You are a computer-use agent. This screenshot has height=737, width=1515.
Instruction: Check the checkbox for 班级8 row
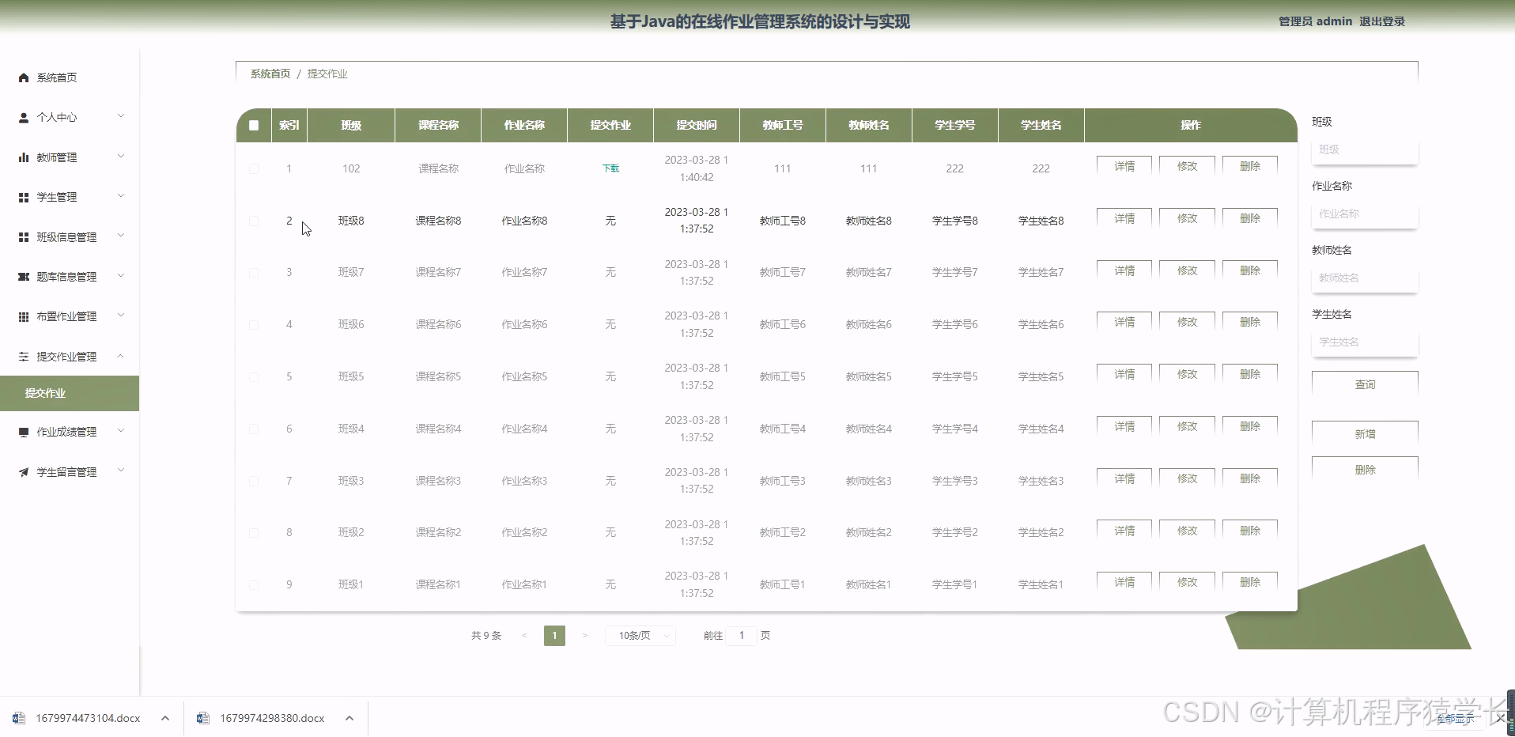point(254,221)
